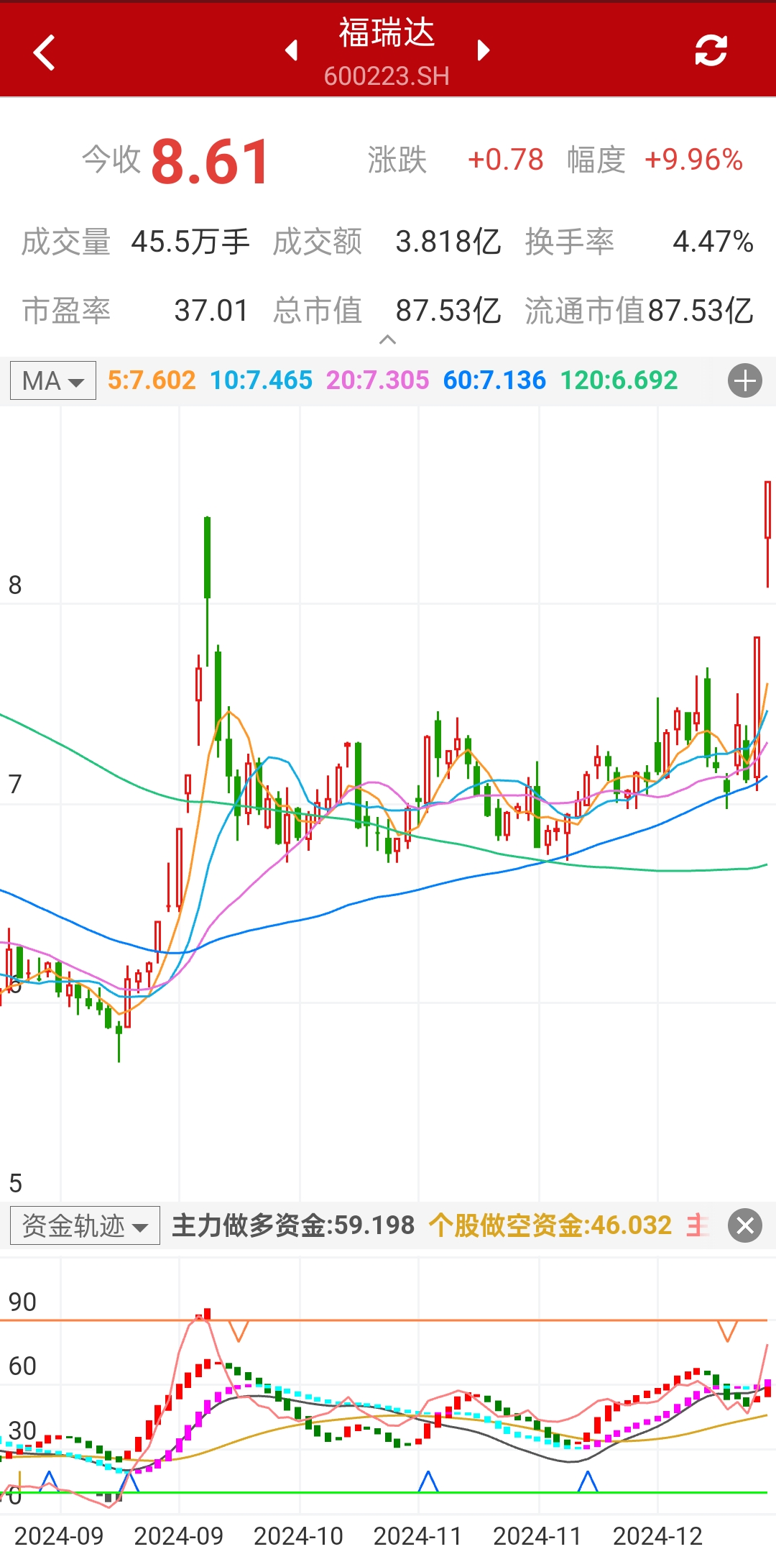Screen dimensions: 776x1562
Task: Select MA5 value 5:7.602
Action: [152, 380]
